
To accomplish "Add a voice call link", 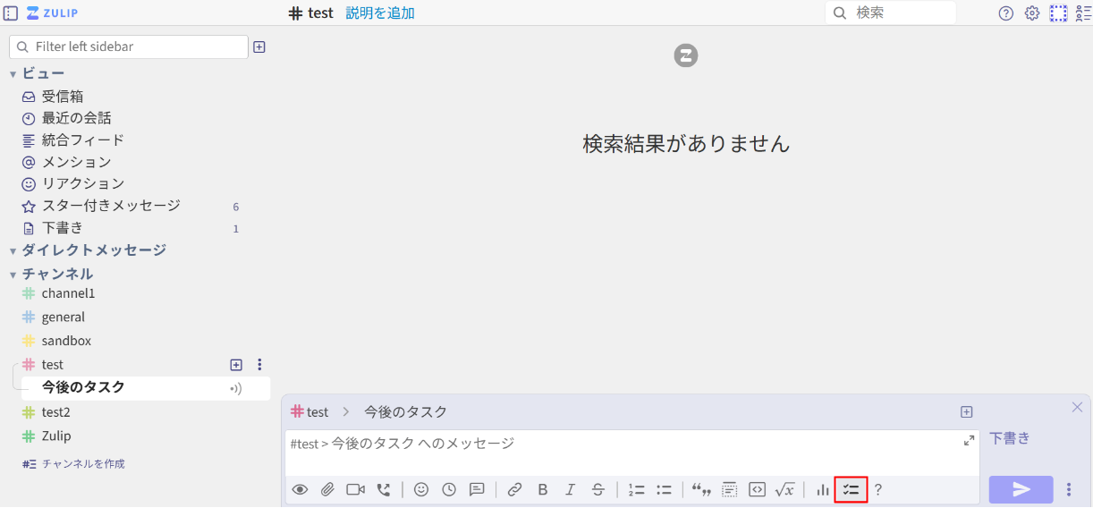I will 384,489.
